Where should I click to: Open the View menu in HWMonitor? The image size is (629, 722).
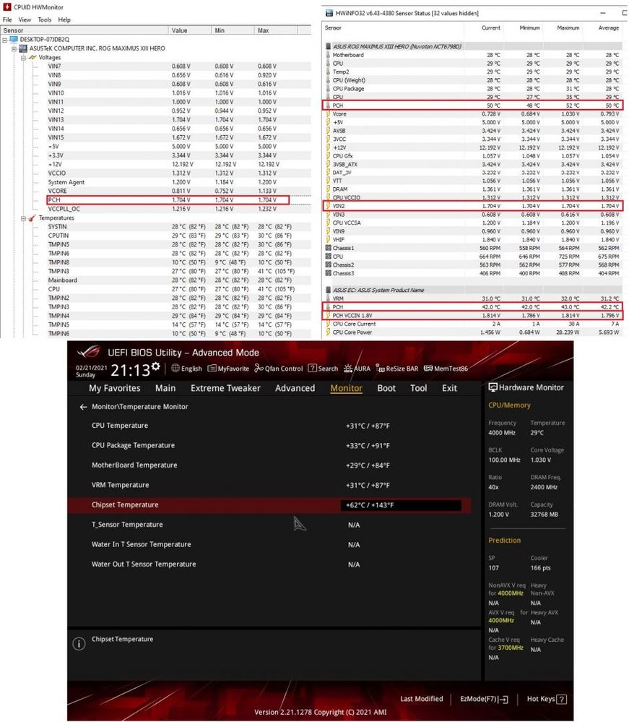[25, 20]
